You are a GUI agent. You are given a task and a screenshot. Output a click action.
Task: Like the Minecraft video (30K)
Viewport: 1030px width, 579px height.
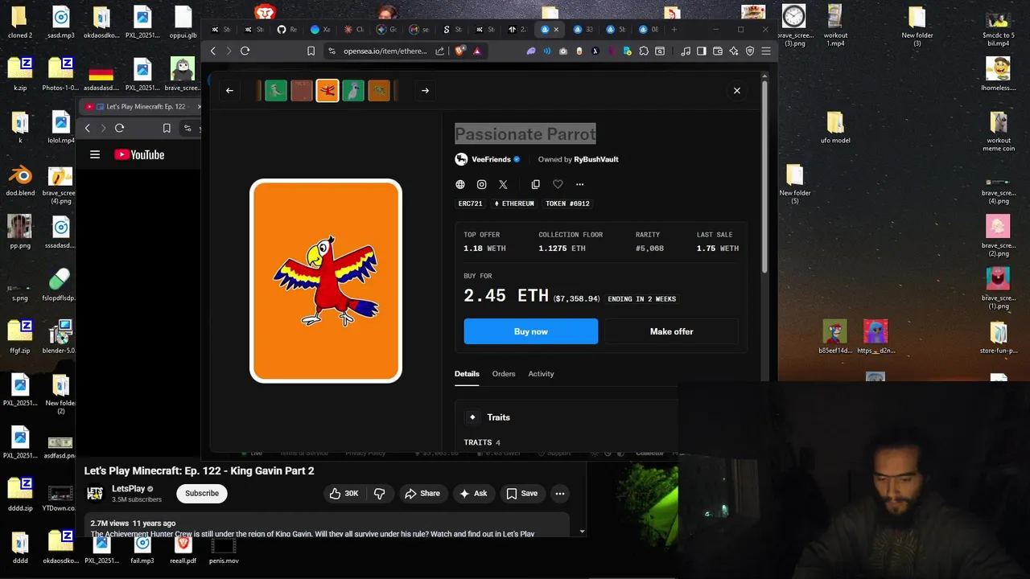point(344,493)
